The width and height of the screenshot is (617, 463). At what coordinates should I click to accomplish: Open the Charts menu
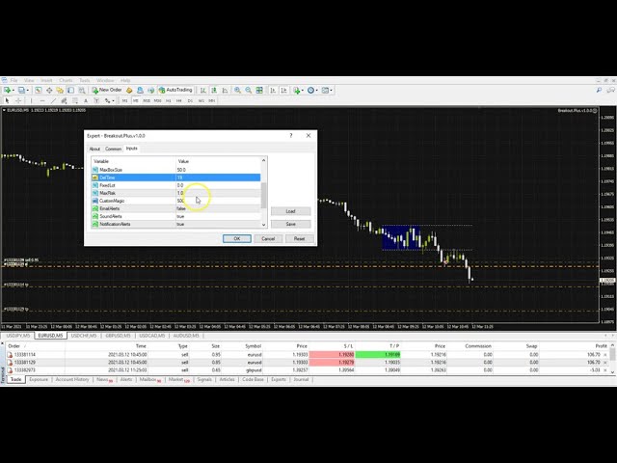click(x=66, y=80)
